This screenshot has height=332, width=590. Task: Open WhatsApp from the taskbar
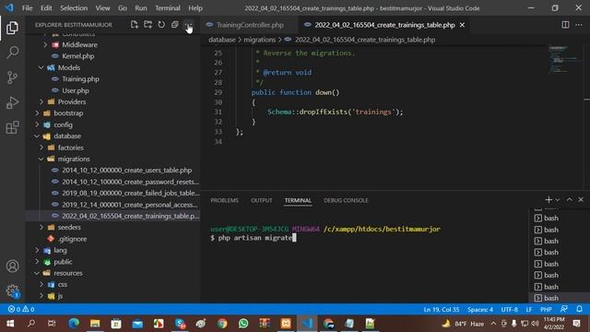coord(243,324)
